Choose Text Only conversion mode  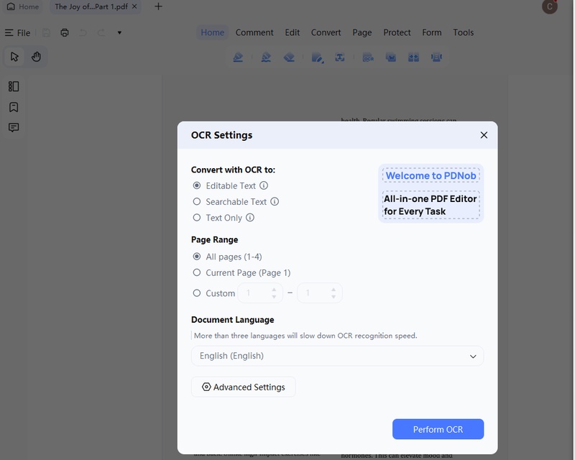pos(195,217)
